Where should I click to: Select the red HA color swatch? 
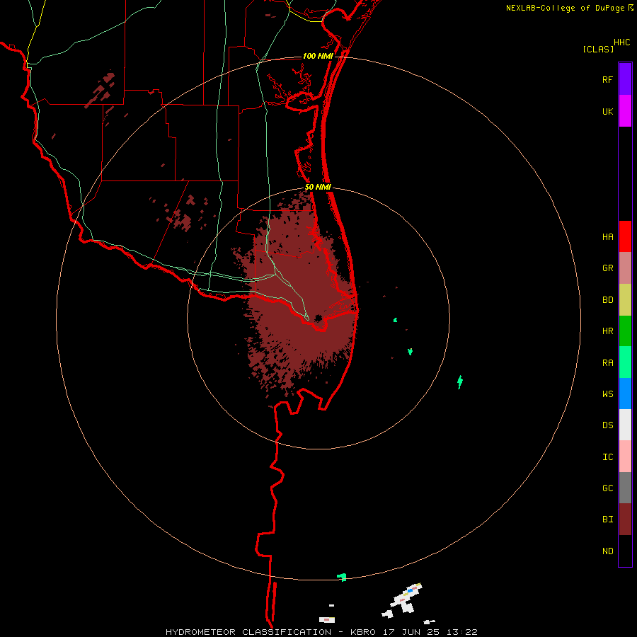[625, 236]
